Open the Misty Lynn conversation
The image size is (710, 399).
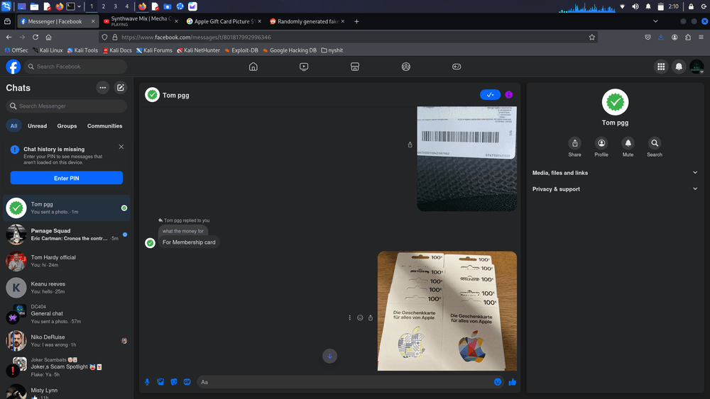[x=67, y=392]
